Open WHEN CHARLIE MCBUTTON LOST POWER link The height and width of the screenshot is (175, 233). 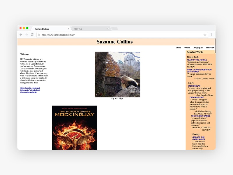tap(199, 71)
